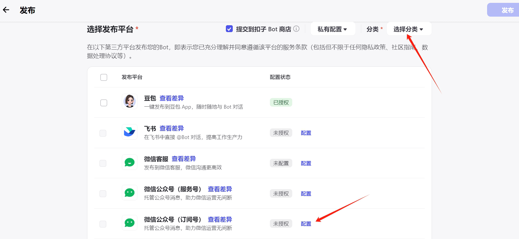
Task: Click 未授权 tag in 微信公众号（订阅号）row
Action: pyautogui.click(x=281, y=224)
